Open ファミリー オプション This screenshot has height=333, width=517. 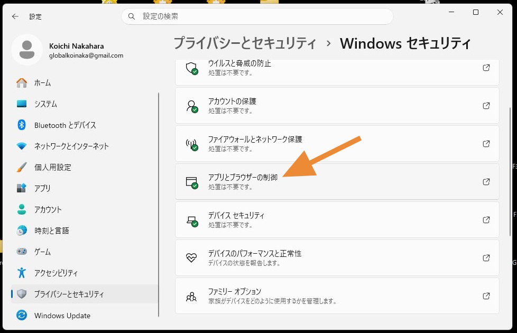[337, 296]
